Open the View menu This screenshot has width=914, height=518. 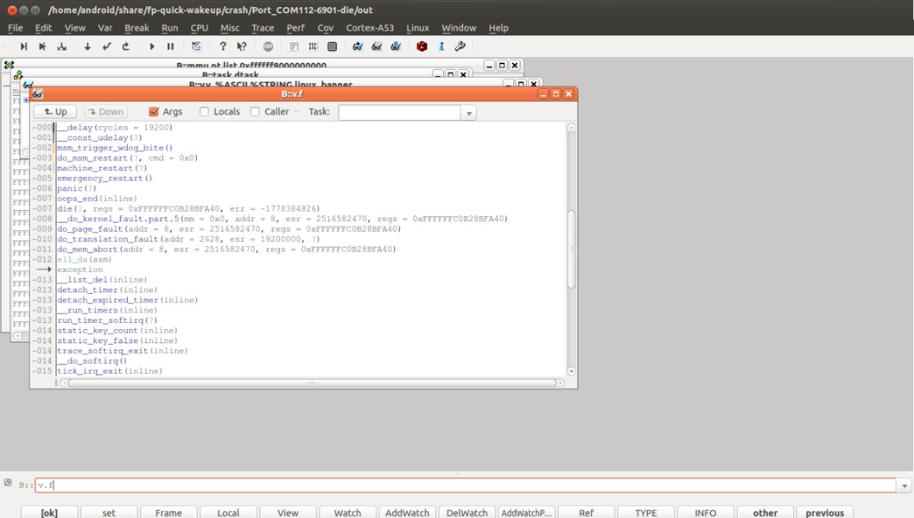tap(74, 28)
